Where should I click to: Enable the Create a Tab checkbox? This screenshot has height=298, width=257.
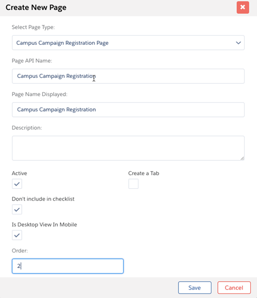[133, 184]
